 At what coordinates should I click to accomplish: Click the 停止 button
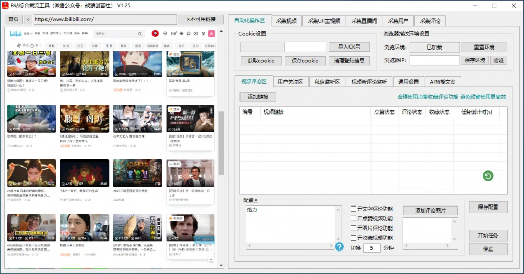click(x=488, y=249)
